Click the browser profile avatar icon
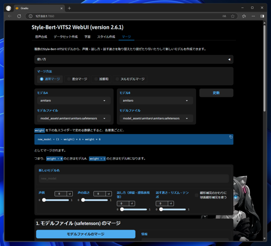The height and width of the screenshot is (246, 271). (x=8, y=8)
